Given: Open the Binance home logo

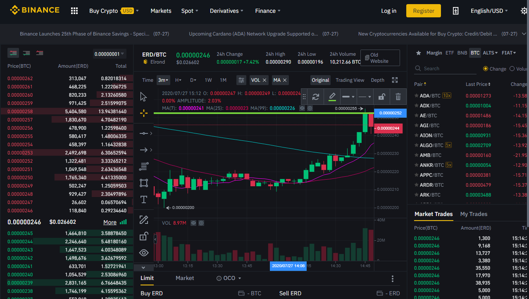Looking at the screenshot, I should [34, 10].
